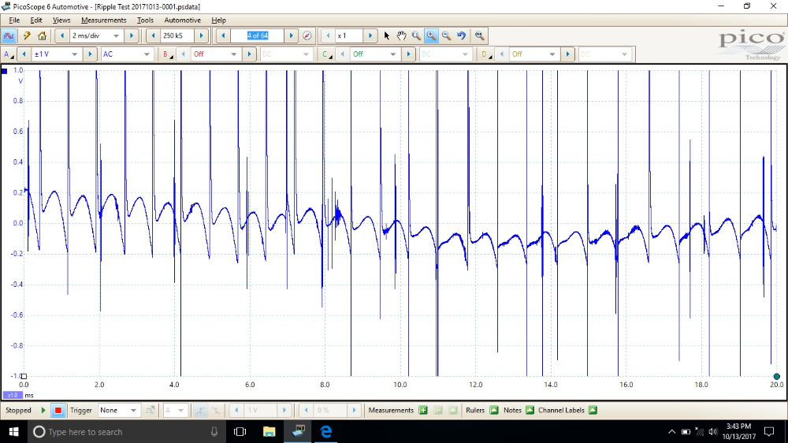Open the buffer navigator compass icon
This screenshot has height=443, width=788.
pyautogui.click(x=307, y=35)
